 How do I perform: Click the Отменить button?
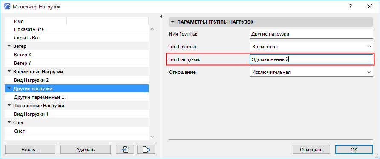311,150
